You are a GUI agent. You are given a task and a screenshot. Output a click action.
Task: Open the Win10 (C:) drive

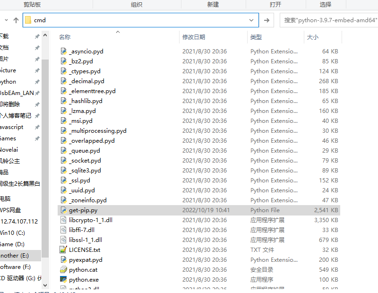point(13,233)
